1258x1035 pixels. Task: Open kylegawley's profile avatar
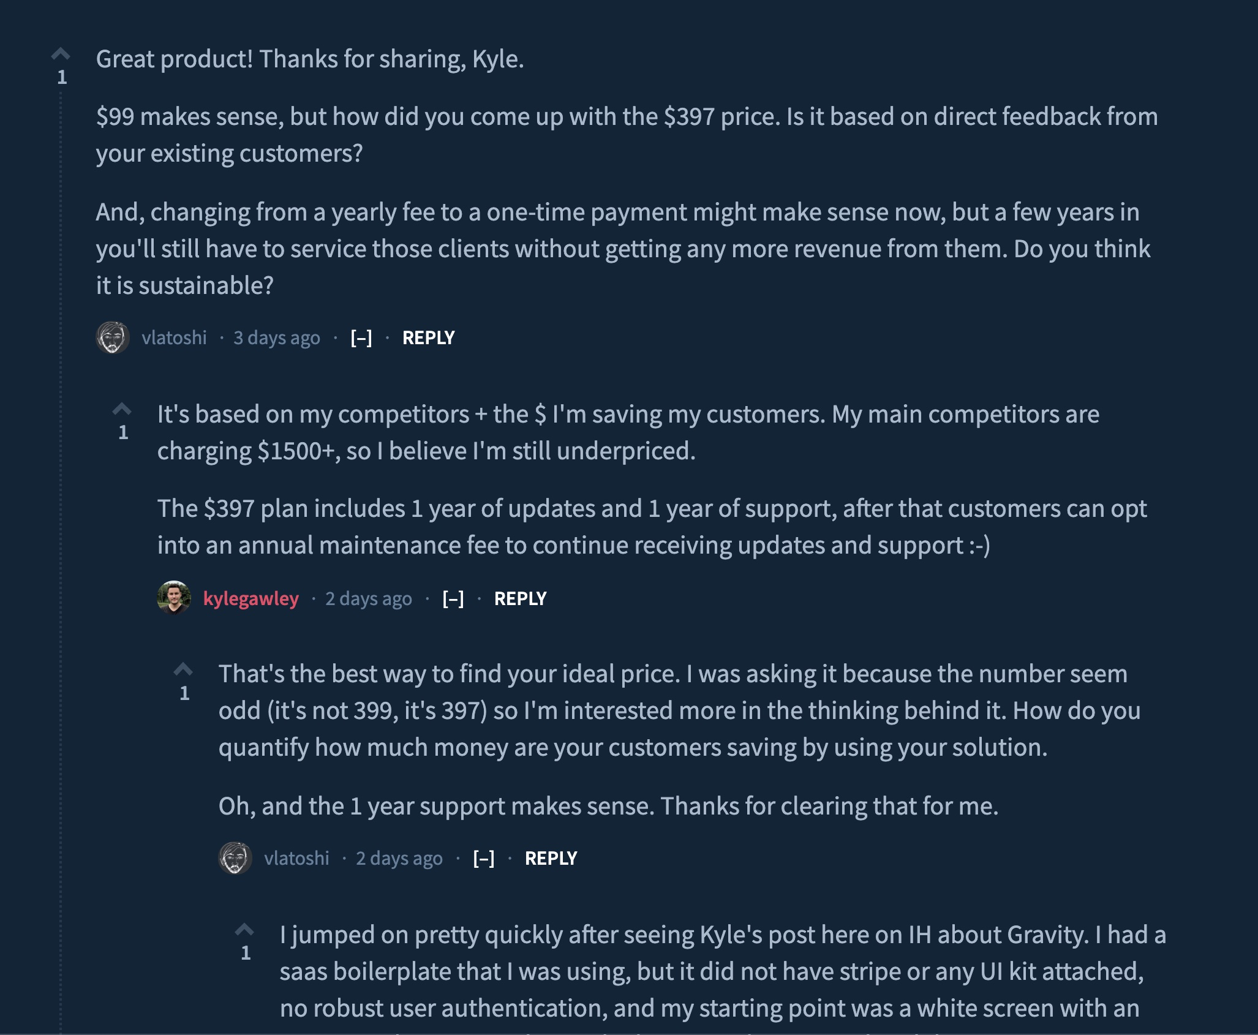click(x=174, y=598)
